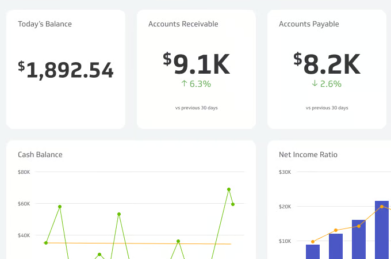The image size is (391, 259).
Task: Click the green up arrow beside 6.3%
Action: 184,84
